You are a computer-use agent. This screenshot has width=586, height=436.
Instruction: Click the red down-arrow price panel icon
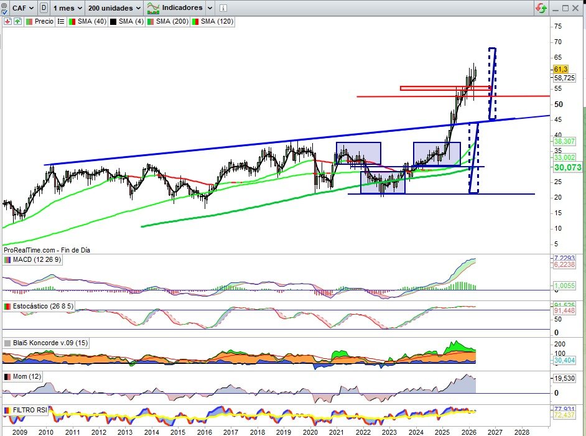click(x=7, y=22)
